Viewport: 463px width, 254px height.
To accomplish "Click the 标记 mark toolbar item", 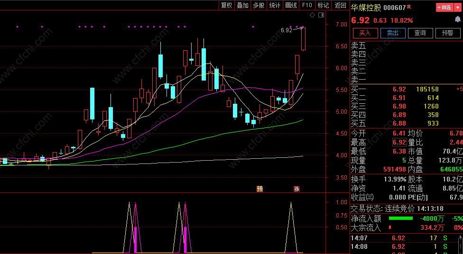I will pyautogui.click(x=323, y=5).
